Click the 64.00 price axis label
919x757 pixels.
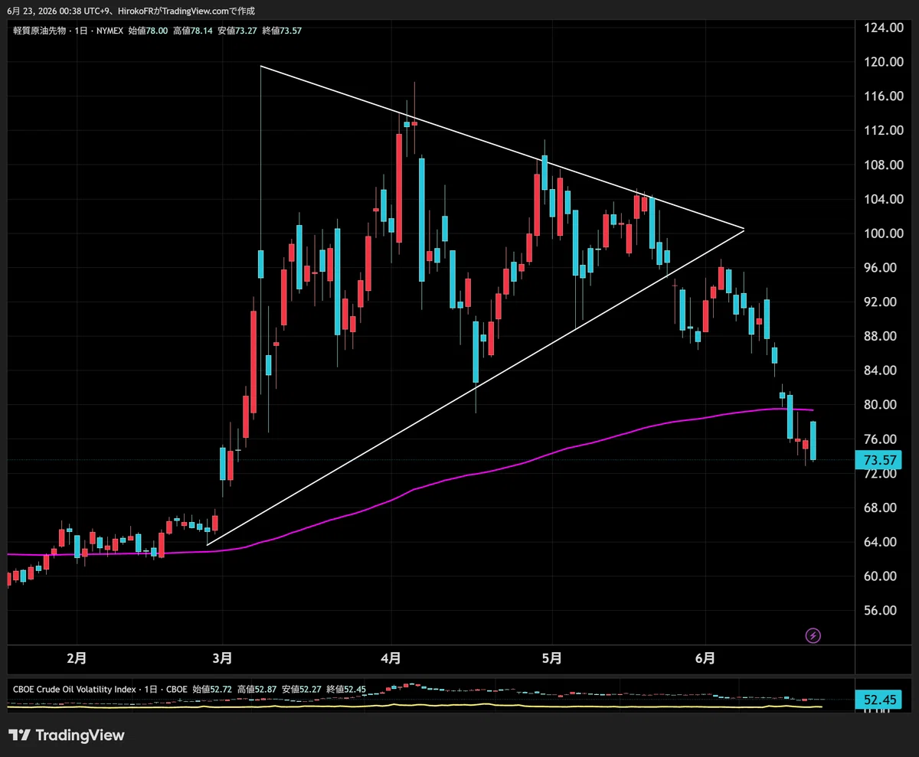pyautogui.click(x=878, y=542)
